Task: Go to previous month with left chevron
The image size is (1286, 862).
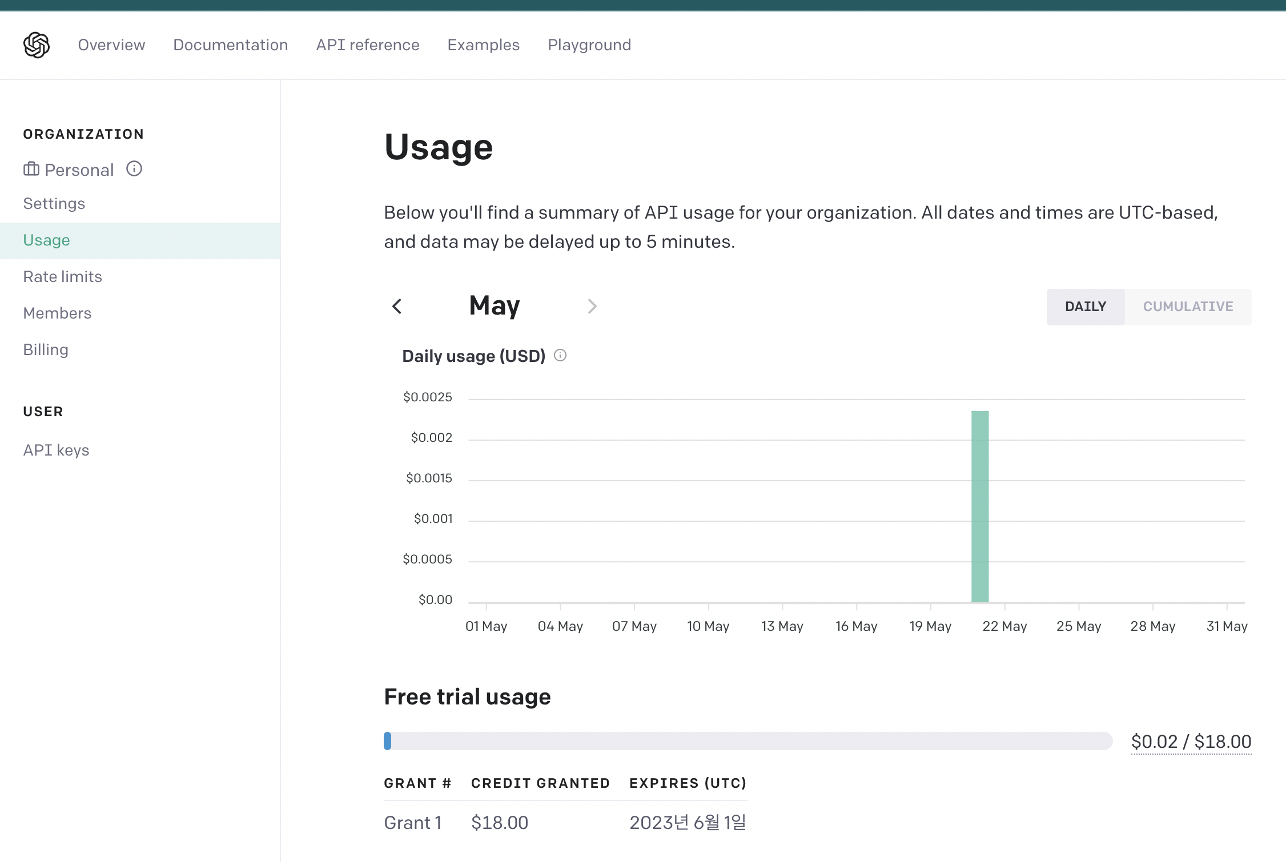Action: click(x=397, y=307)
